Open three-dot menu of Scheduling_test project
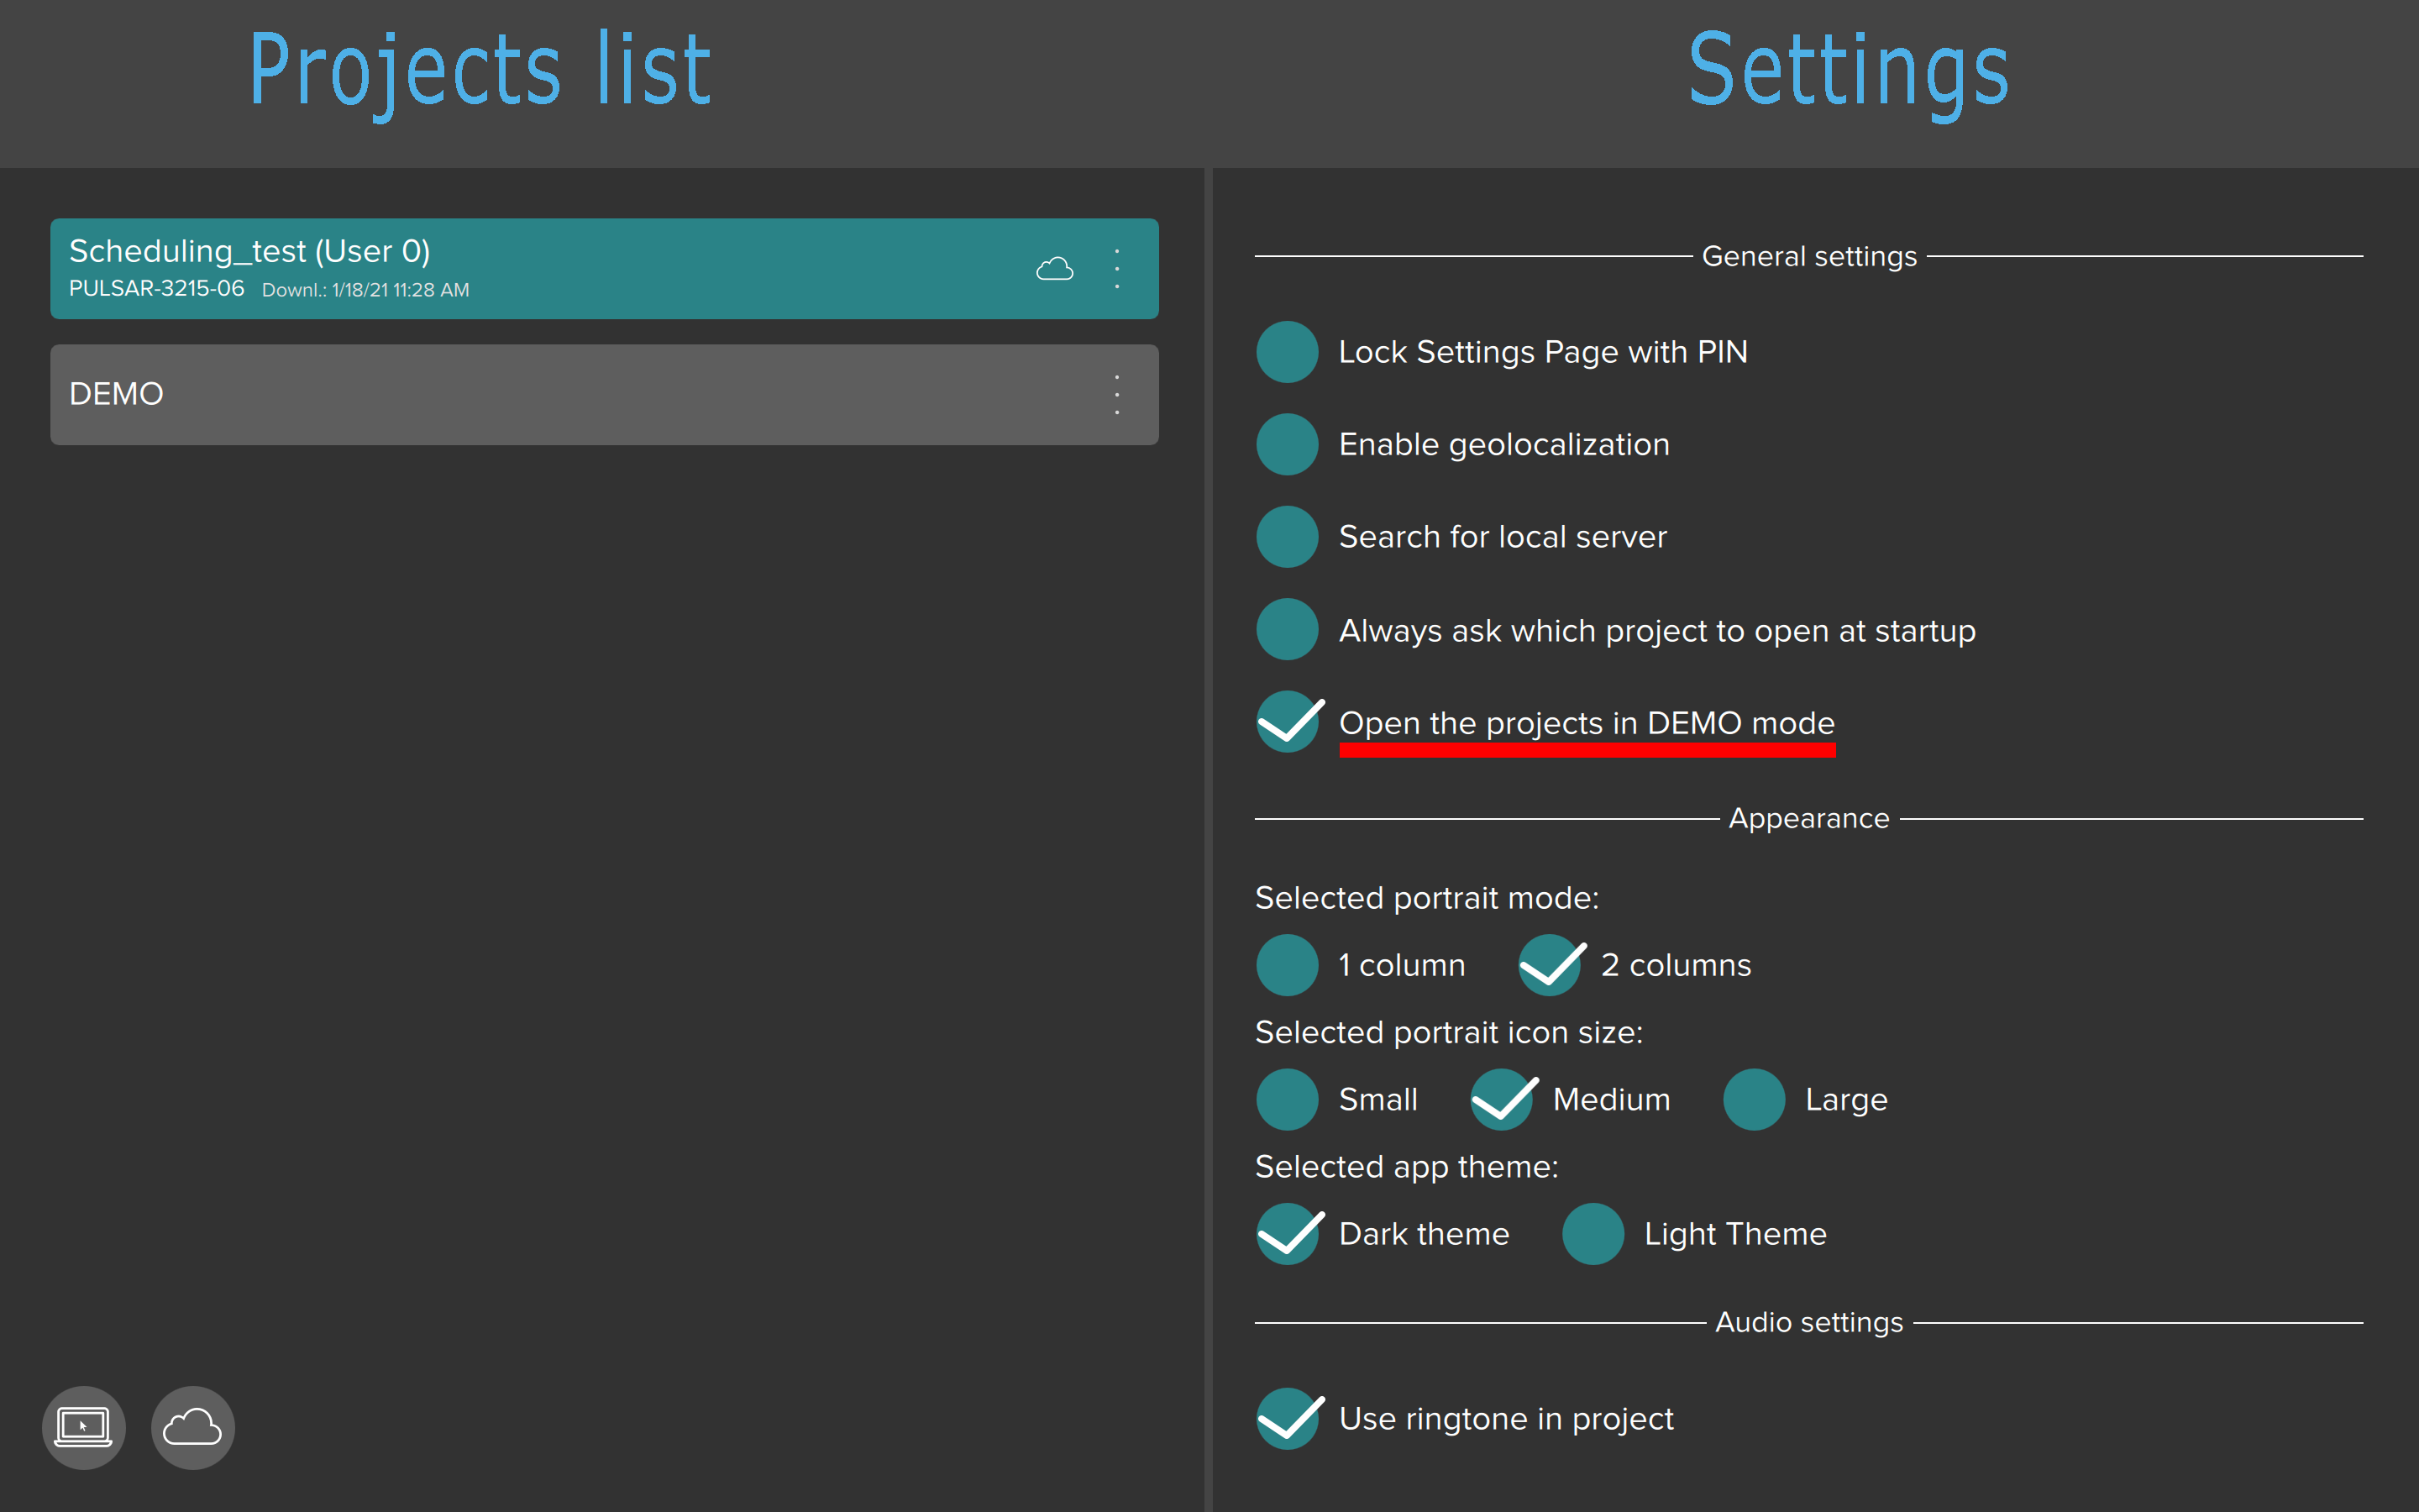 click(1118, 269)
